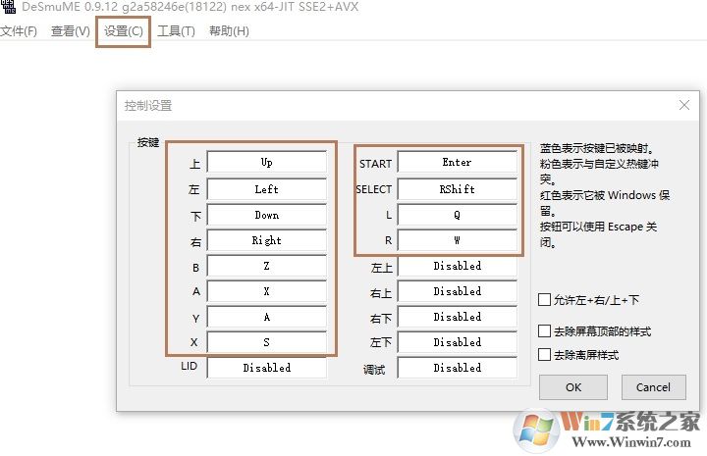This screenshot has width=707, height=456.
Task: Select the LID key mapping field
Action: click(x=266, y=368)
